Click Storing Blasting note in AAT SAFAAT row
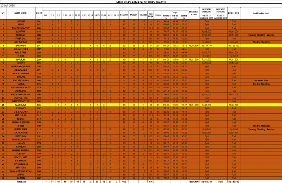Screen dimensions: 282x183 point(261,42)
